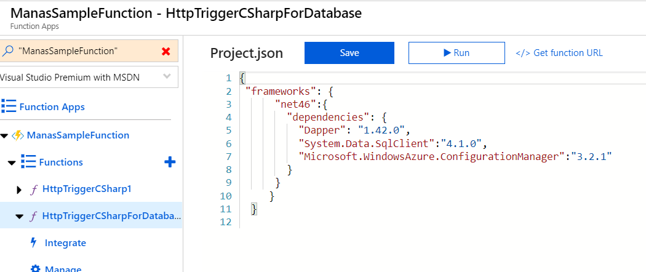The width and height of the screenshot is (646, 272).
Task: Get function URL link
Action: point(559,53)
